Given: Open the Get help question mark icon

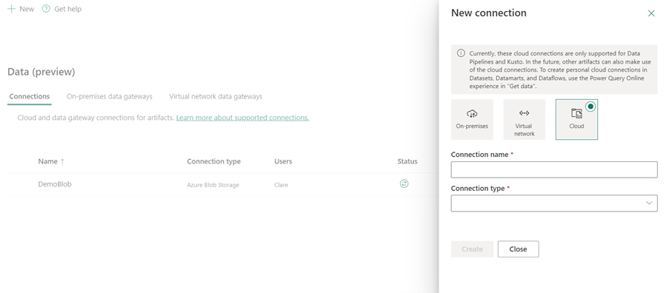Looking at the screenshot, I should tap(46, 9).
